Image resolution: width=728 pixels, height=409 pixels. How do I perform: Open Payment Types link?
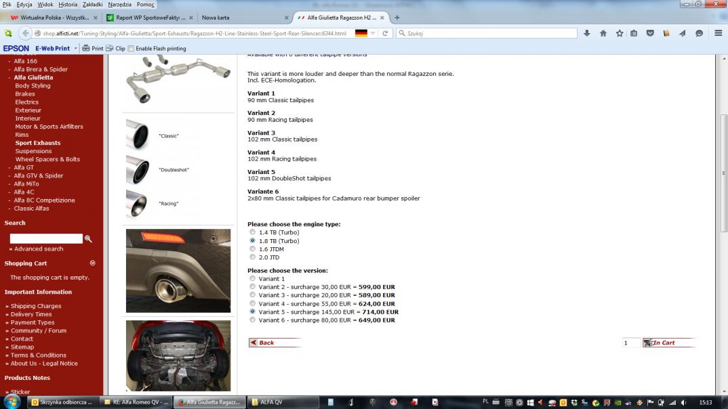(x=33, y=322)
